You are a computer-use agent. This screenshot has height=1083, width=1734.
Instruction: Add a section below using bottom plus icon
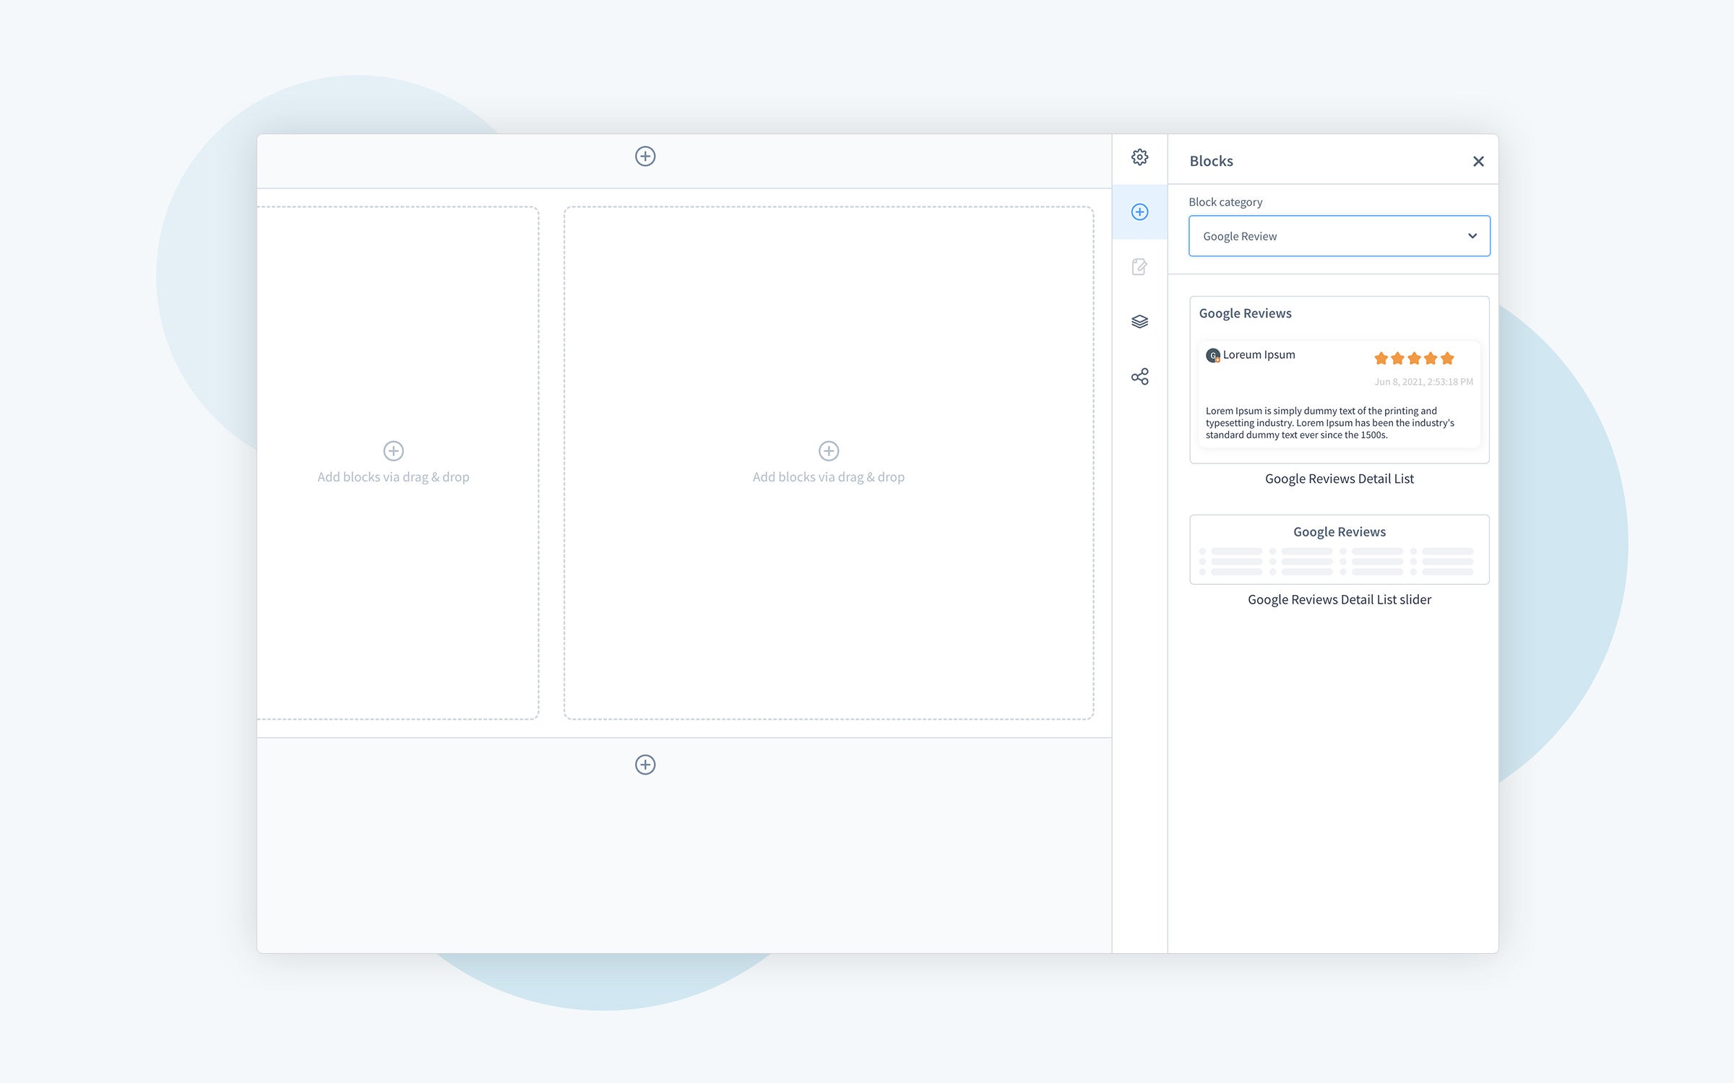tap(645, 765)
